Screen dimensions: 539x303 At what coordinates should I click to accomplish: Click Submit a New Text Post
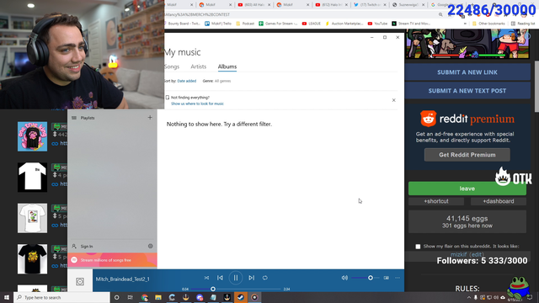467,91
